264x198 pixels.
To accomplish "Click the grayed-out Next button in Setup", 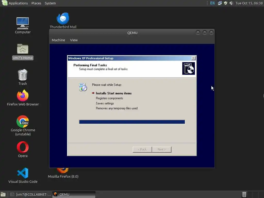I will coord(162,150).
